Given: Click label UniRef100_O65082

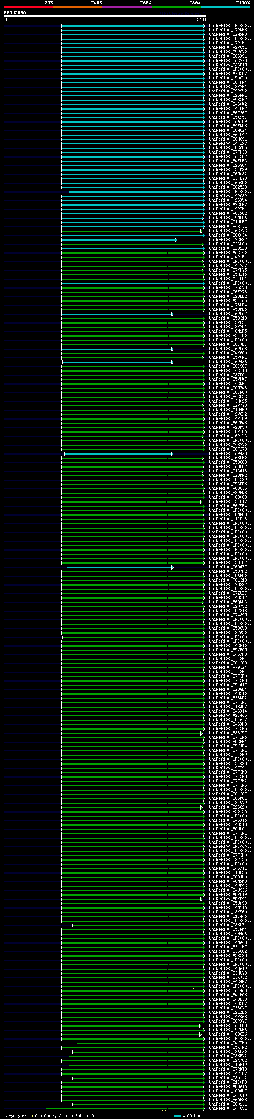Looking at the screenshot, I should [x=228, y=174].
